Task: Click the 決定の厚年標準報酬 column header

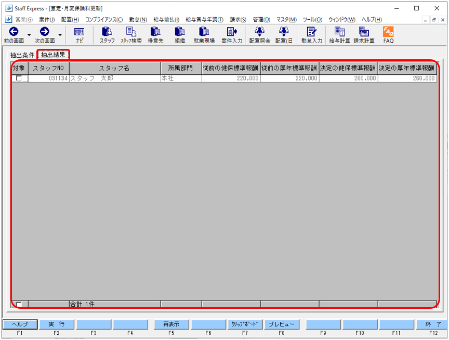Action: pos(407,68)
